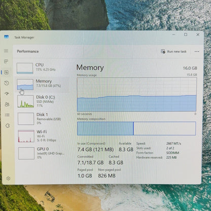
Task: Click the Memory usage mini graph thumbnail
Action: [25, 85]
